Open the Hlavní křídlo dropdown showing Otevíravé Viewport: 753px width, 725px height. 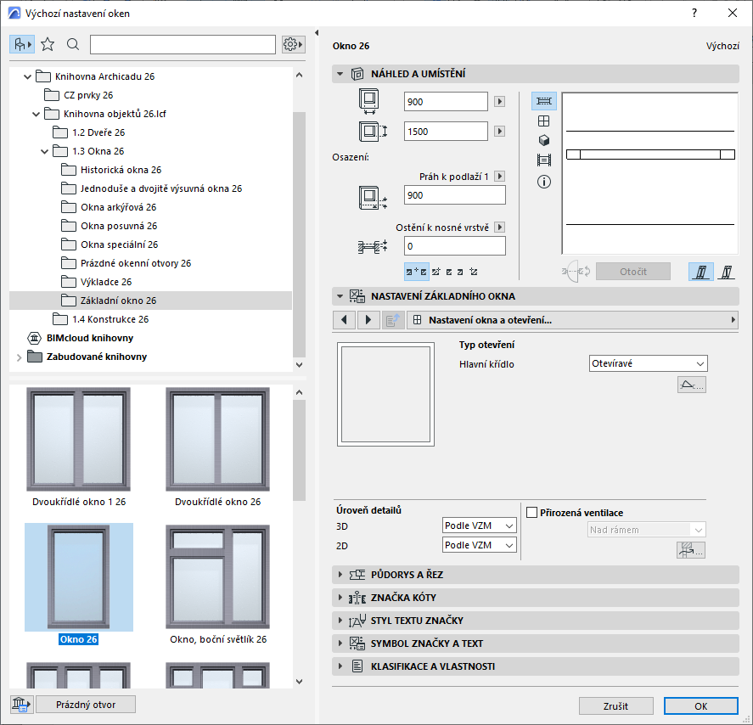648,362
